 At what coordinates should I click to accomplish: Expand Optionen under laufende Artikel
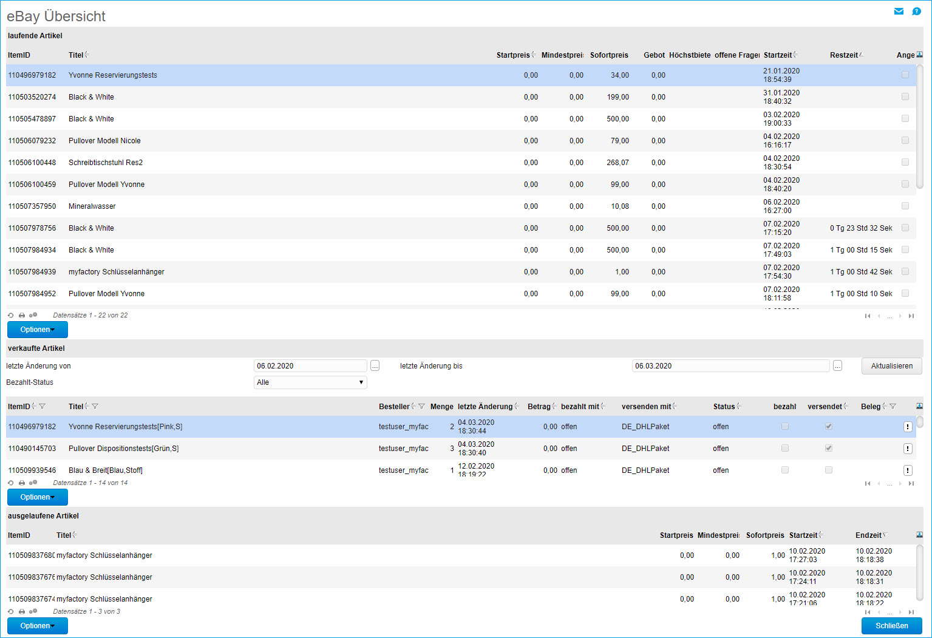point(38,330)
